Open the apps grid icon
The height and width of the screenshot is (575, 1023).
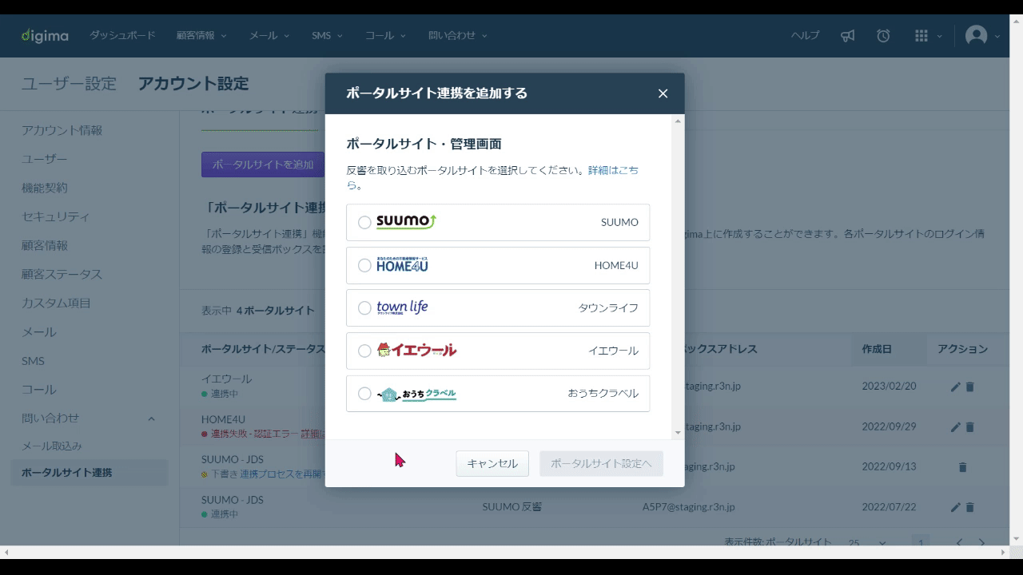(921, 35)
